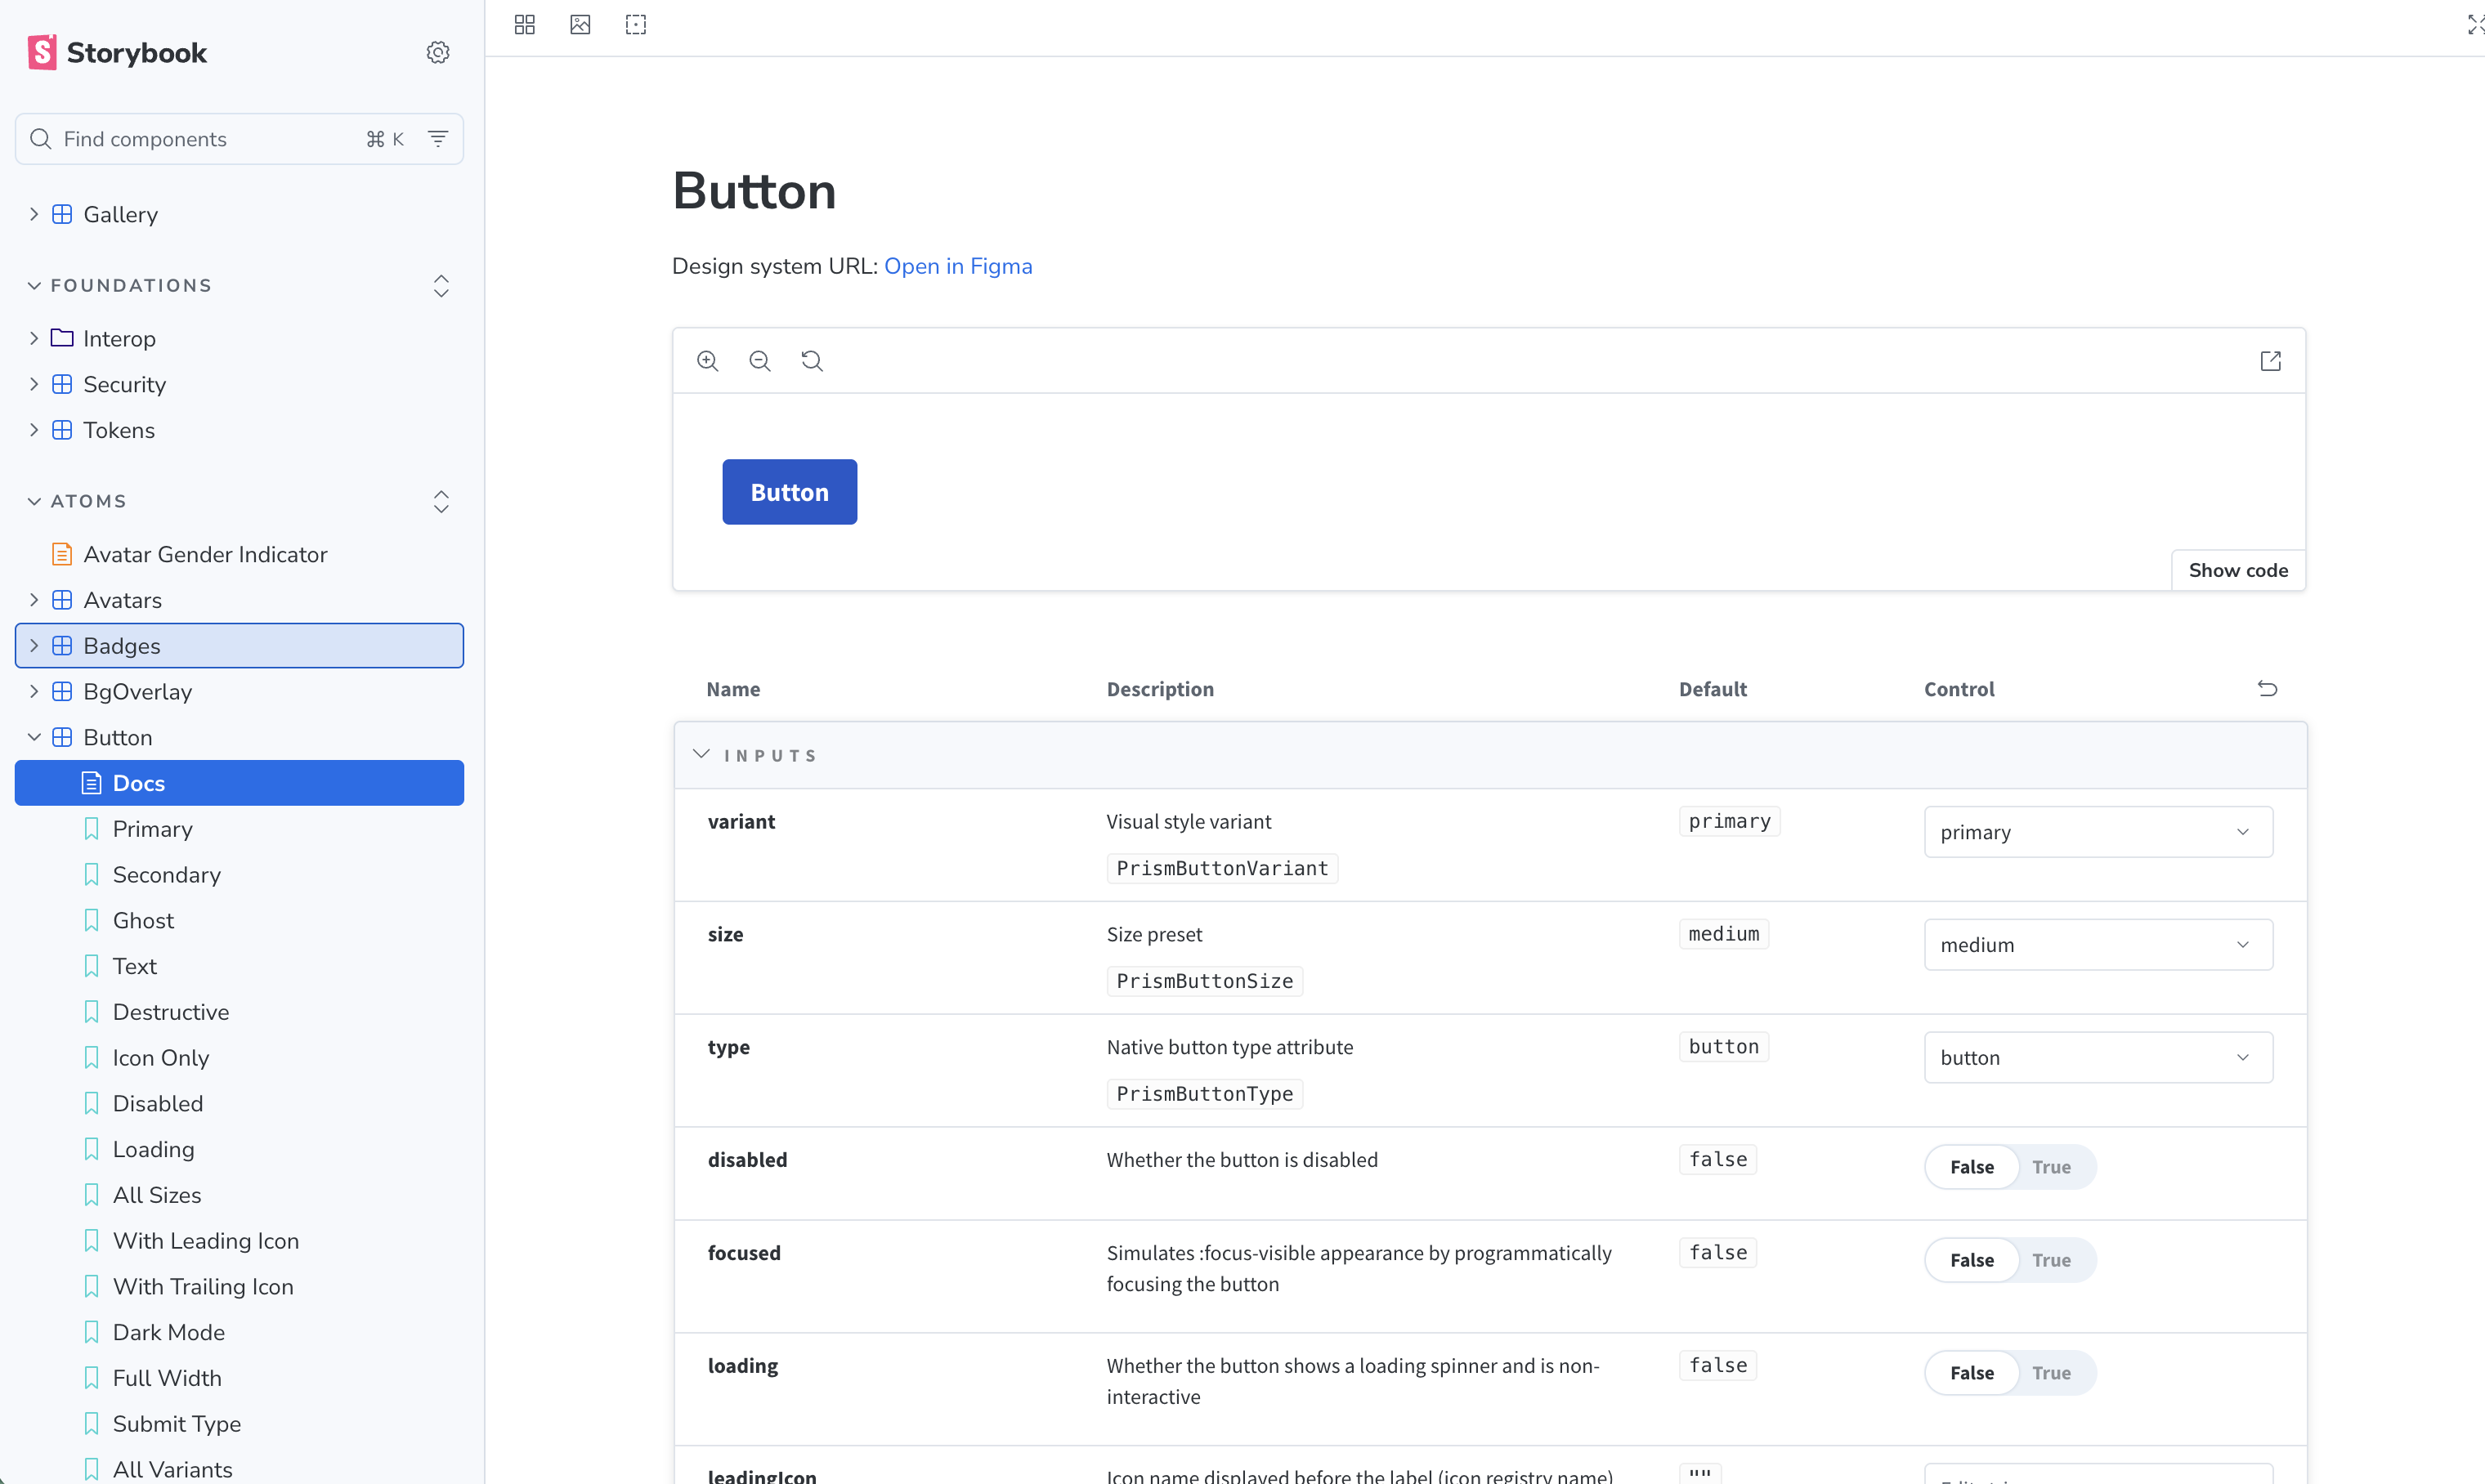The height and width of the screenshot is (1484, 2485).
Task: Collapse the Button component tree
Action: coord(239,737)
